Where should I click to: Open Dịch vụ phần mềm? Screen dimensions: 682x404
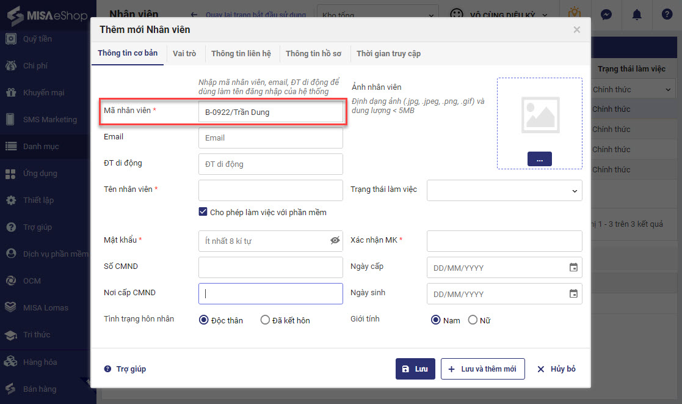coord(55,254)
